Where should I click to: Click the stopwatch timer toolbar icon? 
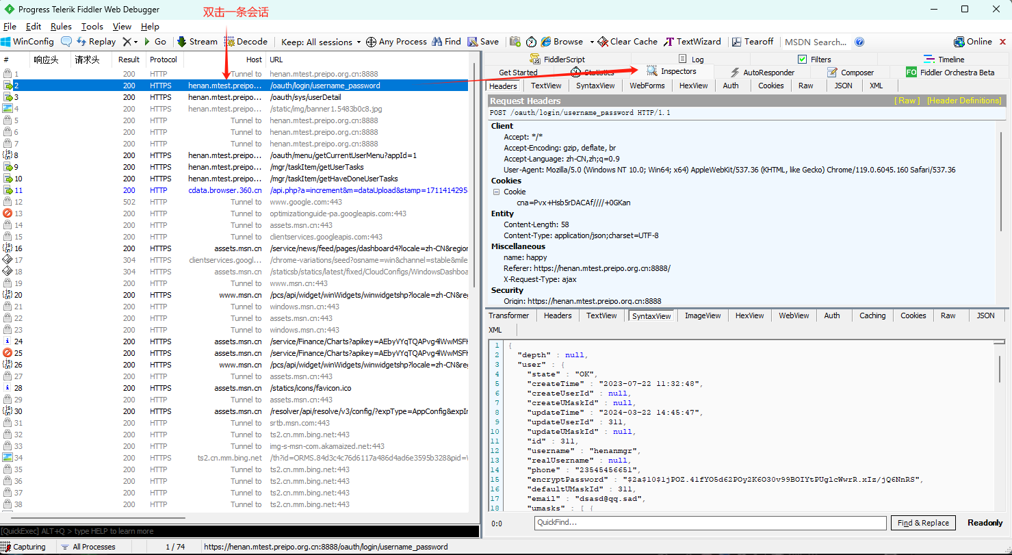531,42
